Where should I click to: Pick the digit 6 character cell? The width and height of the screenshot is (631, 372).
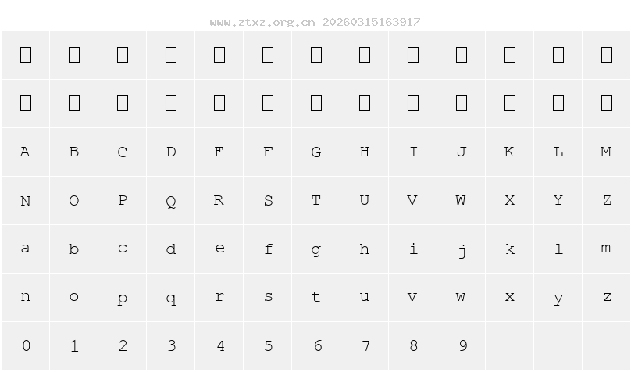[x=316, y=346]
